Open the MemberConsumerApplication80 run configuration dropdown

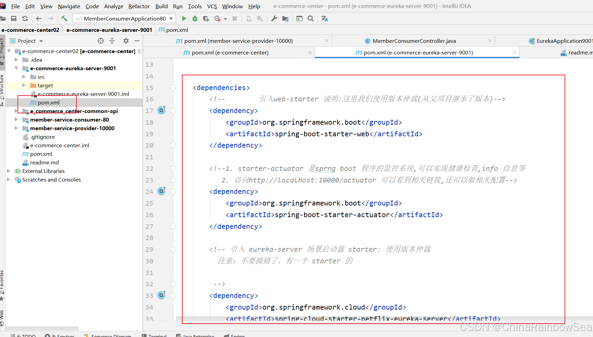[x=125, y=18]
